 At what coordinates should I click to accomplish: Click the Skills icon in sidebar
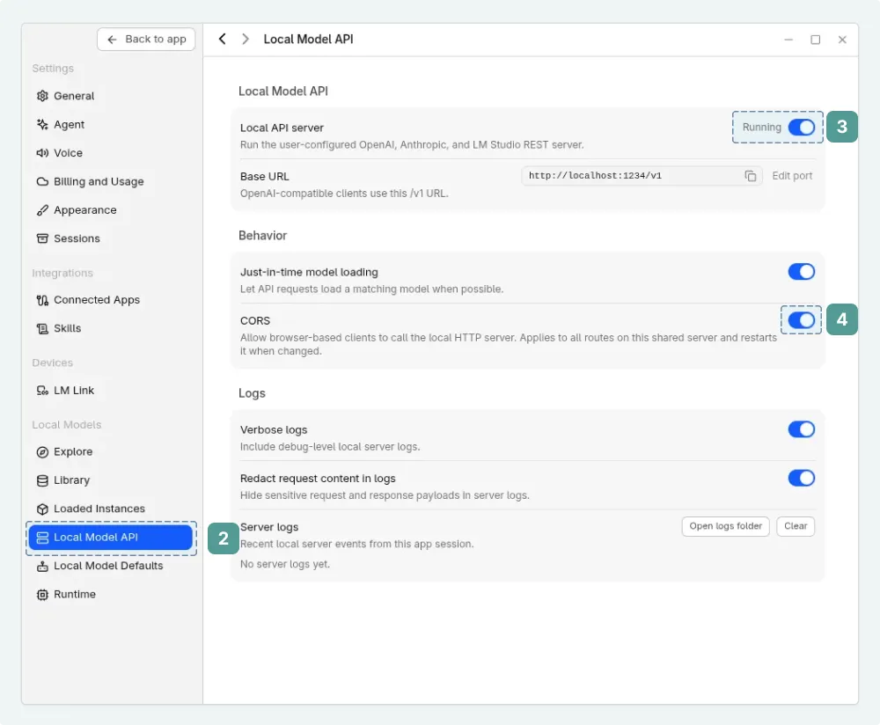[x=42, y=328]
